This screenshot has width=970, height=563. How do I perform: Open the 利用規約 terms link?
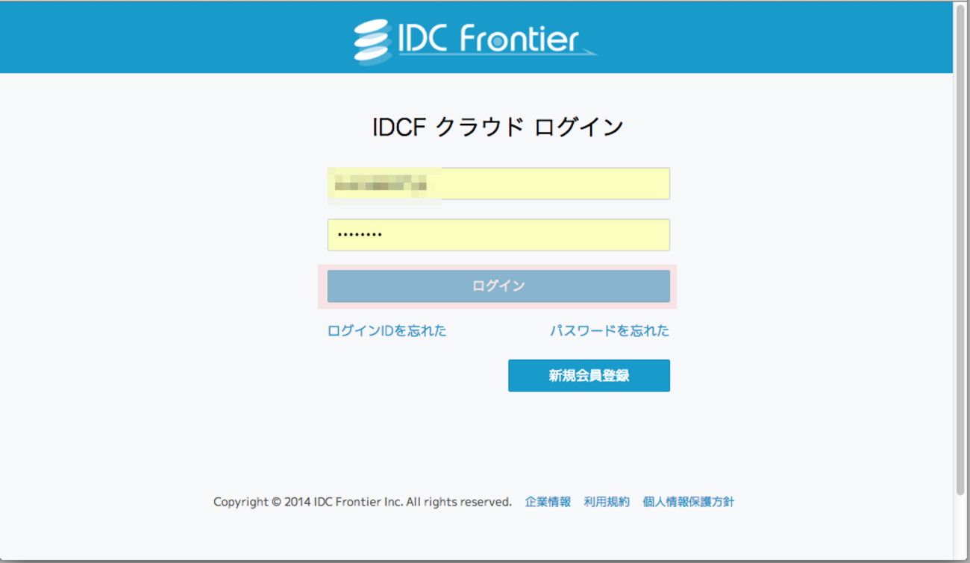tap(606, 502)
